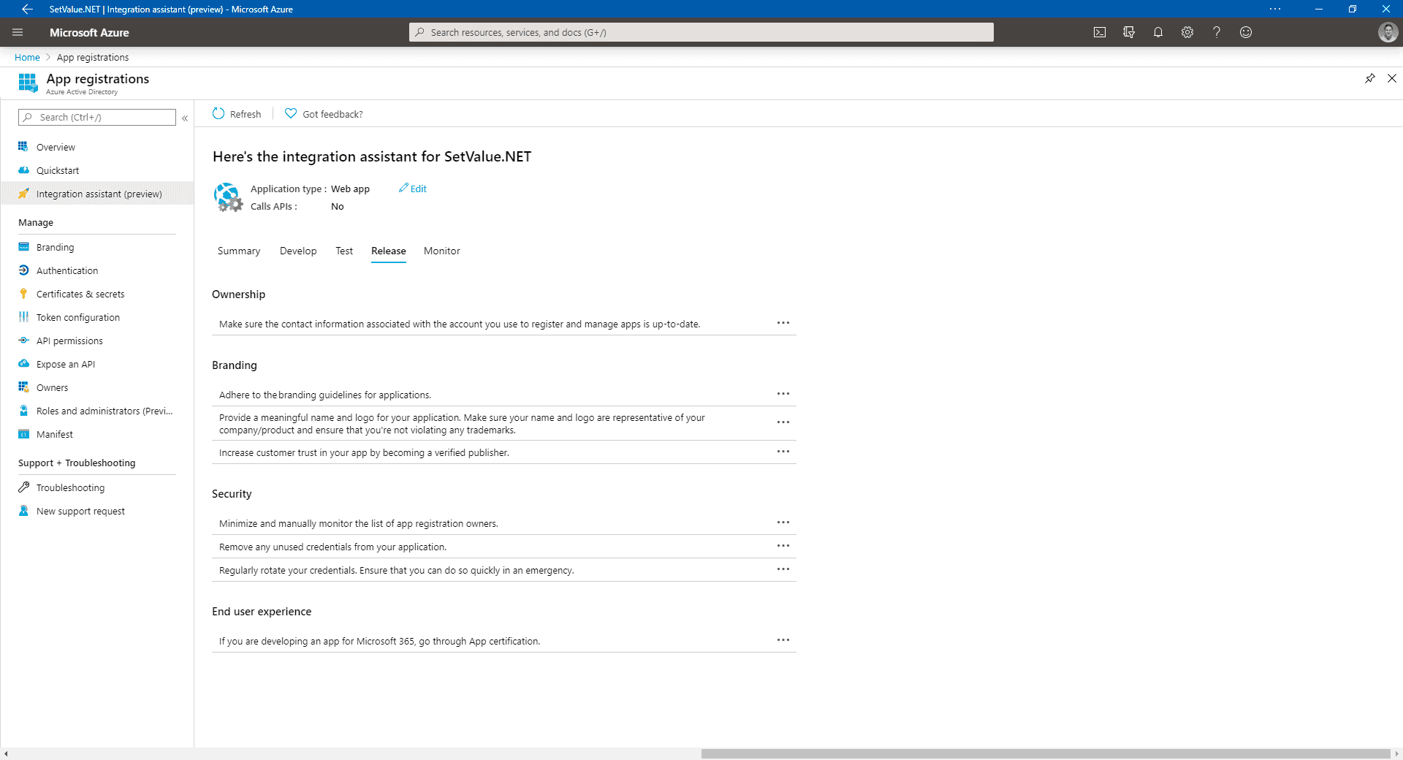Select the Release tab

(x=389, y=251)
